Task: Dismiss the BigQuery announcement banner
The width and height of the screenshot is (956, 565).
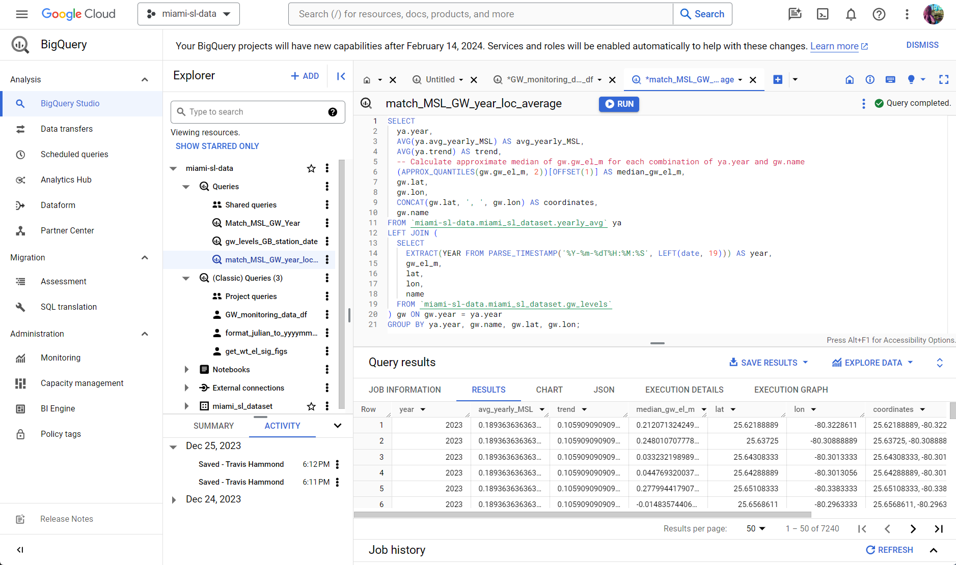Action: 922,45
